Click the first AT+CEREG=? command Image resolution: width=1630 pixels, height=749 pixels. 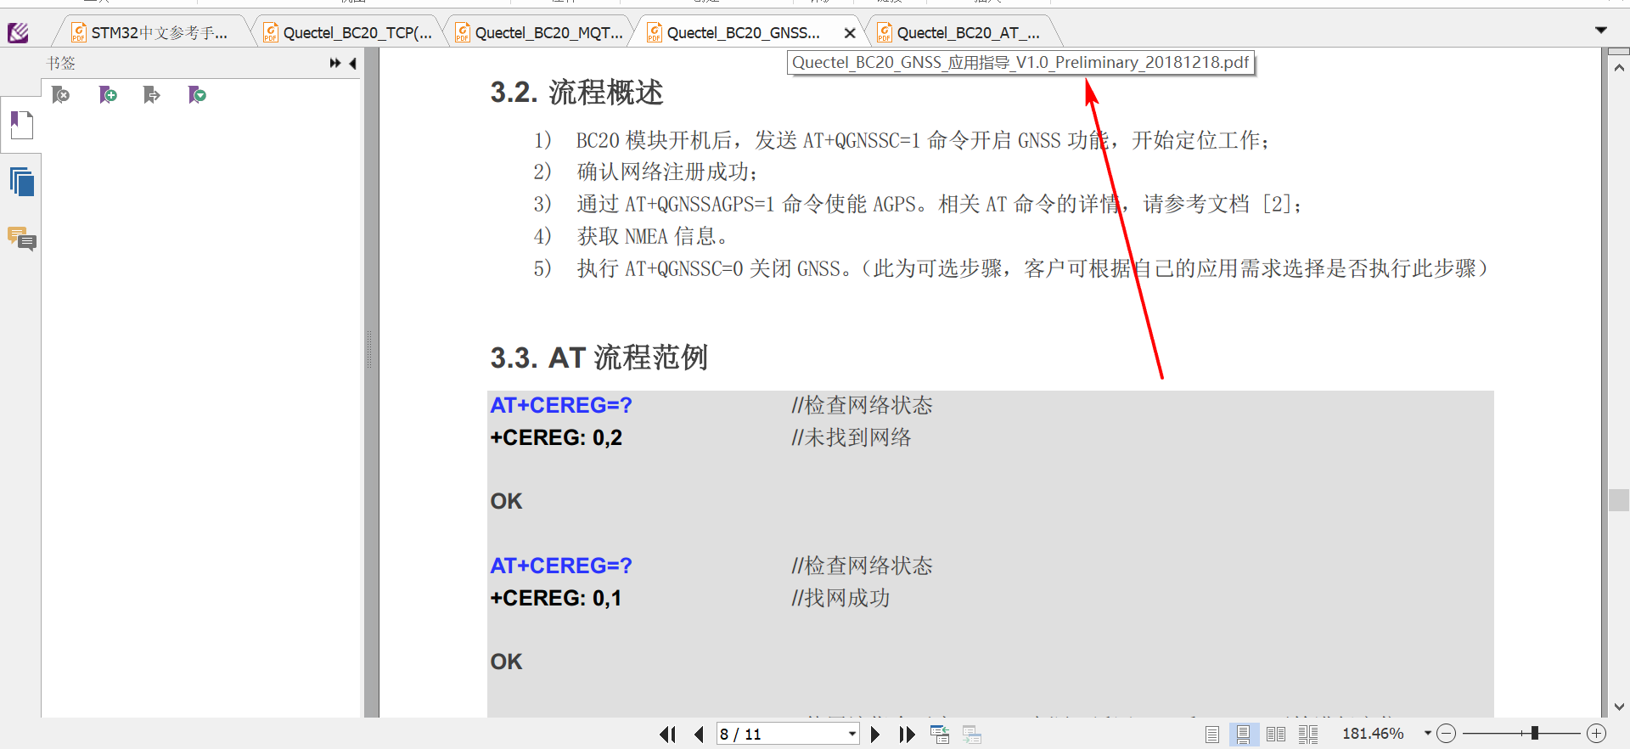pos(561,405)
